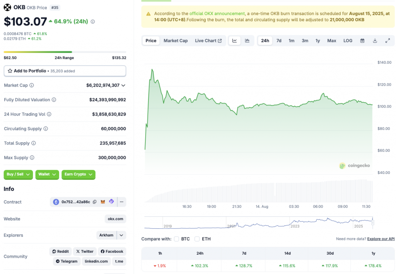Select the 24h time range
This screenshot has width=396, height=274.
(x=265, y=41)
